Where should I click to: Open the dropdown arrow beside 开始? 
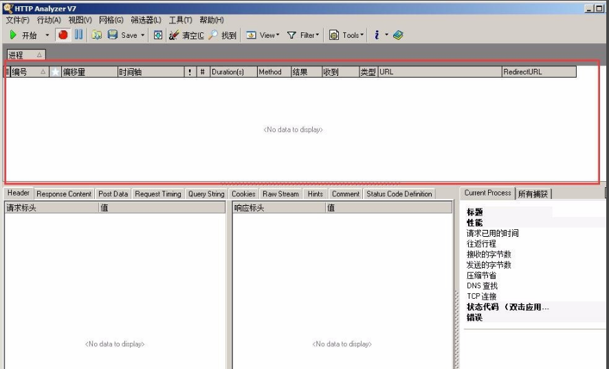[47, 35]
